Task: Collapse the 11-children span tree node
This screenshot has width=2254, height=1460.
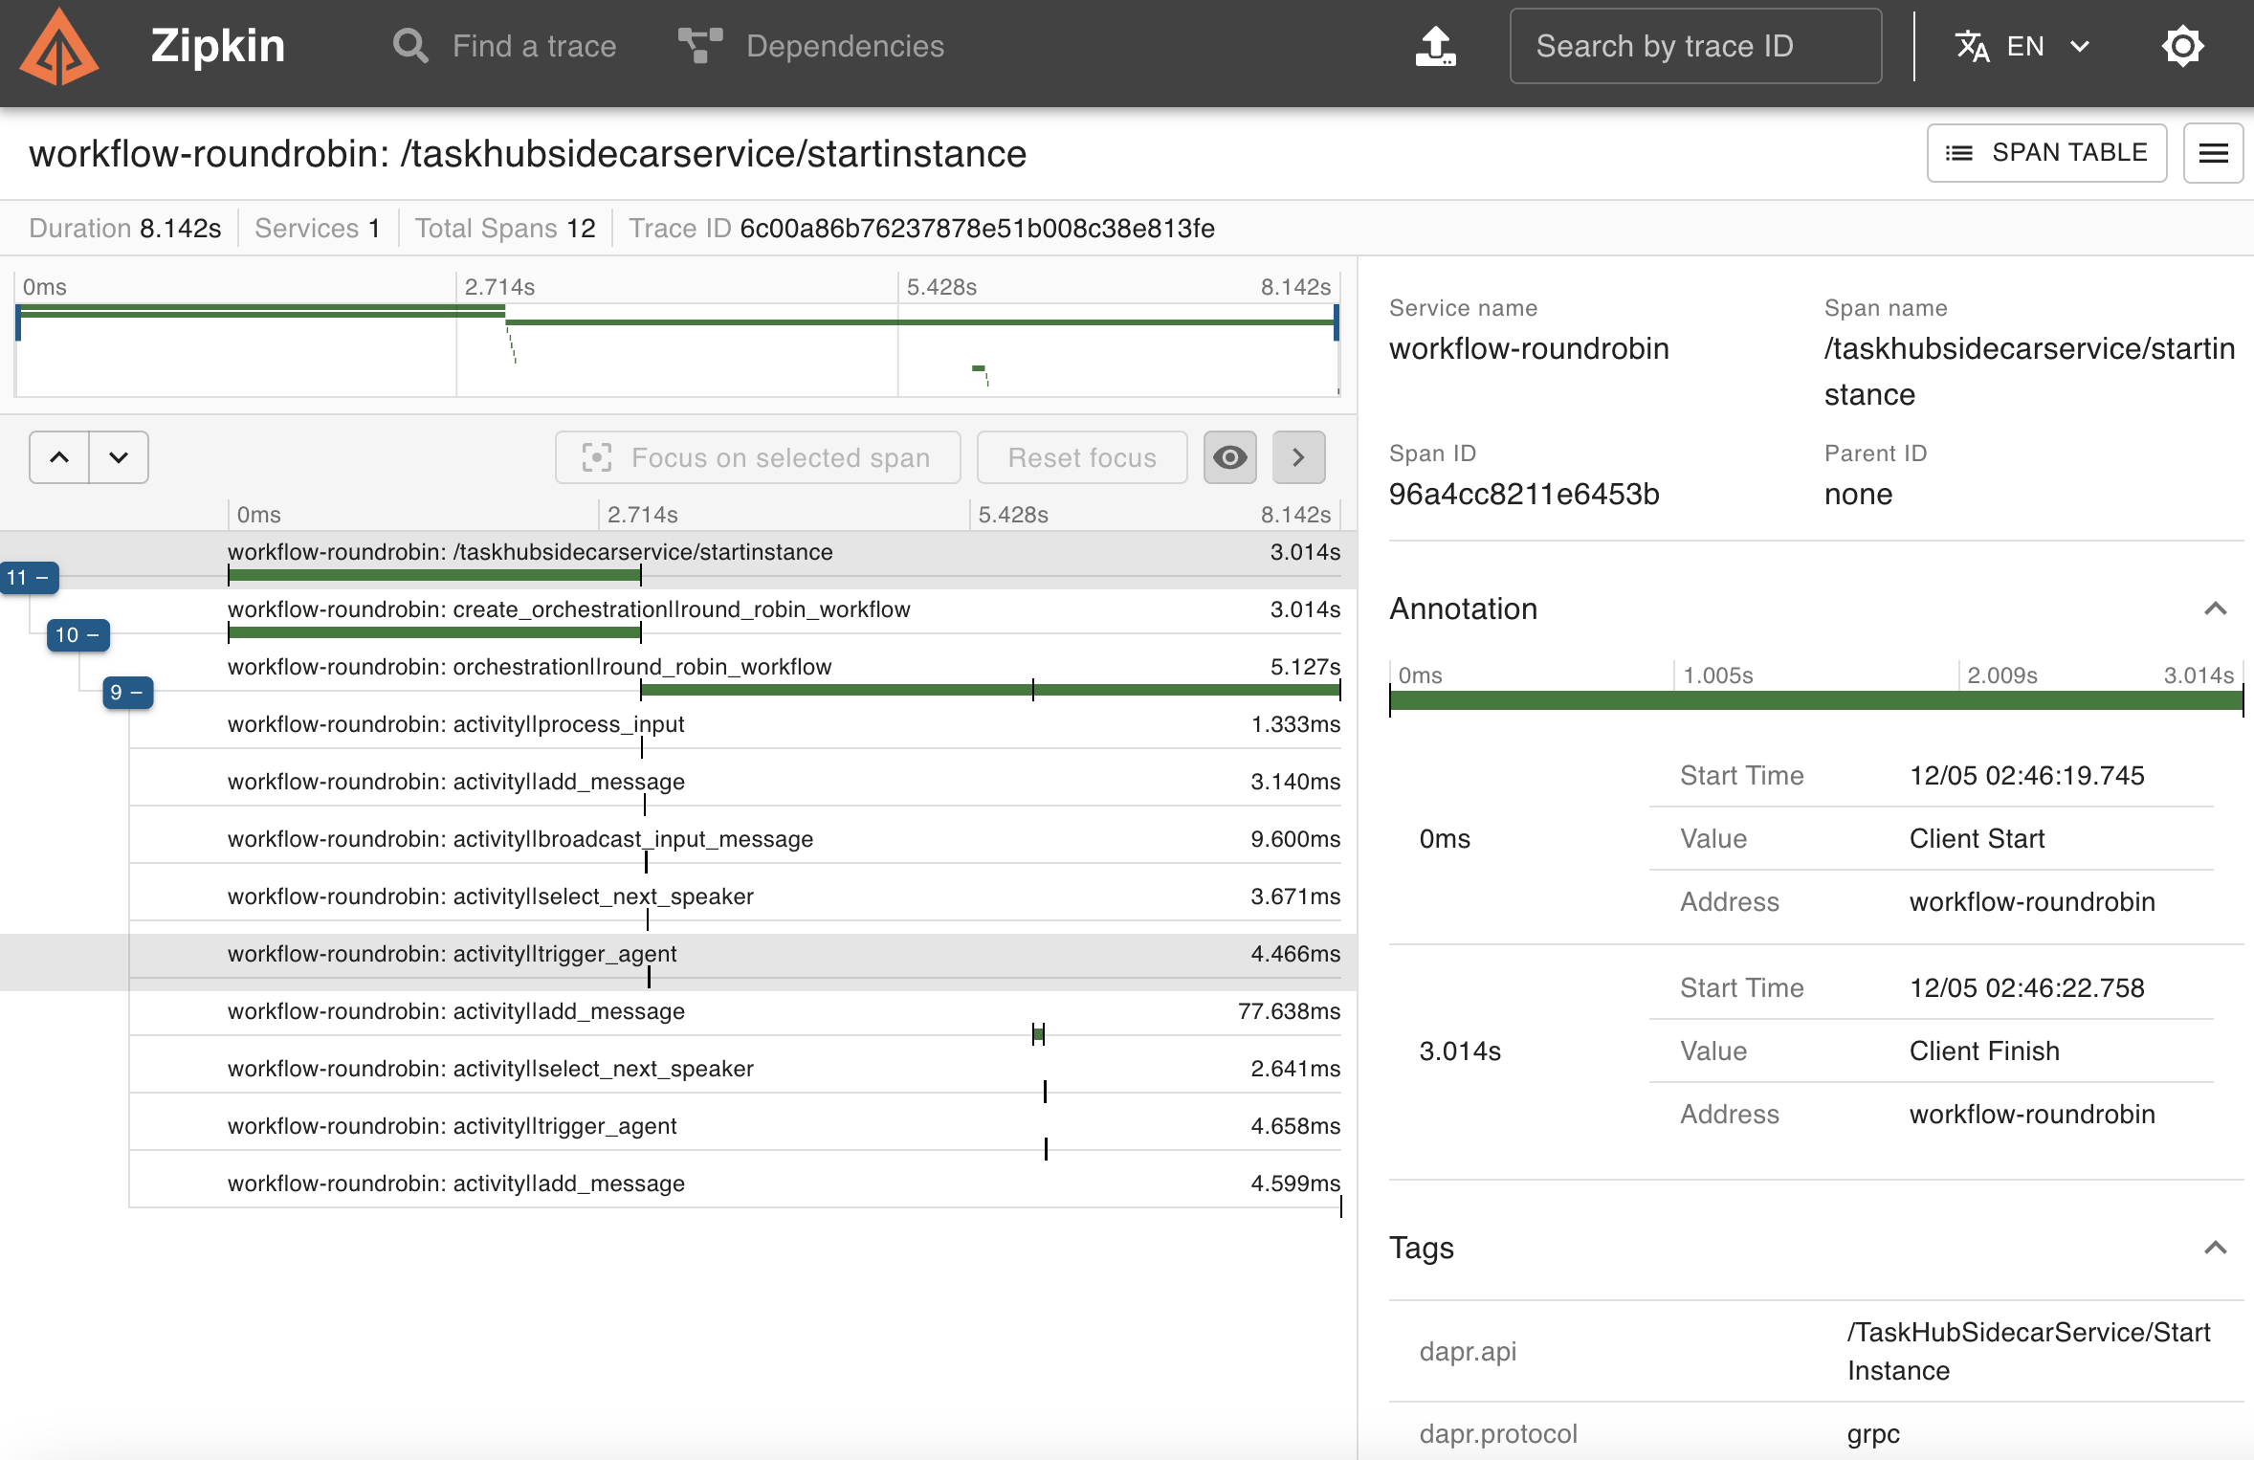Action: pyautogui.click(x=29, y=578)
